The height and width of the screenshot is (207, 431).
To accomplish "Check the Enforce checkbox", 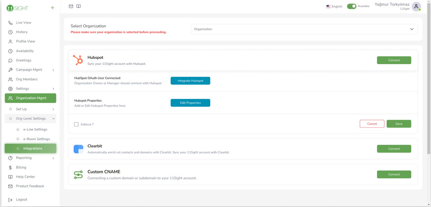I will 76,124.
